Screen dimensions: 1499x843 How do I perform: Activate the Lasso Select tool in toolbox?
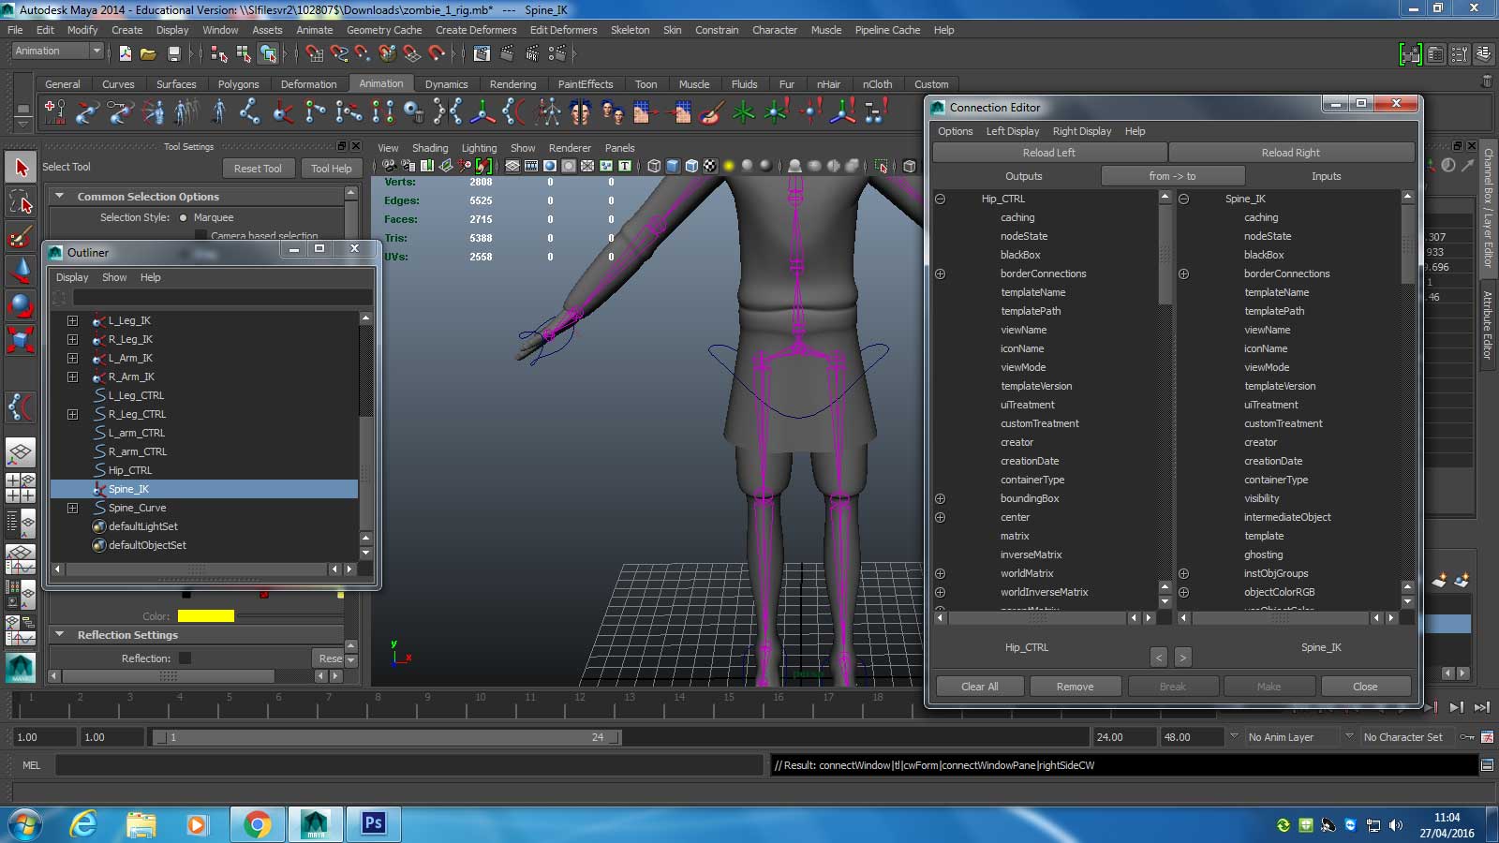21,201
